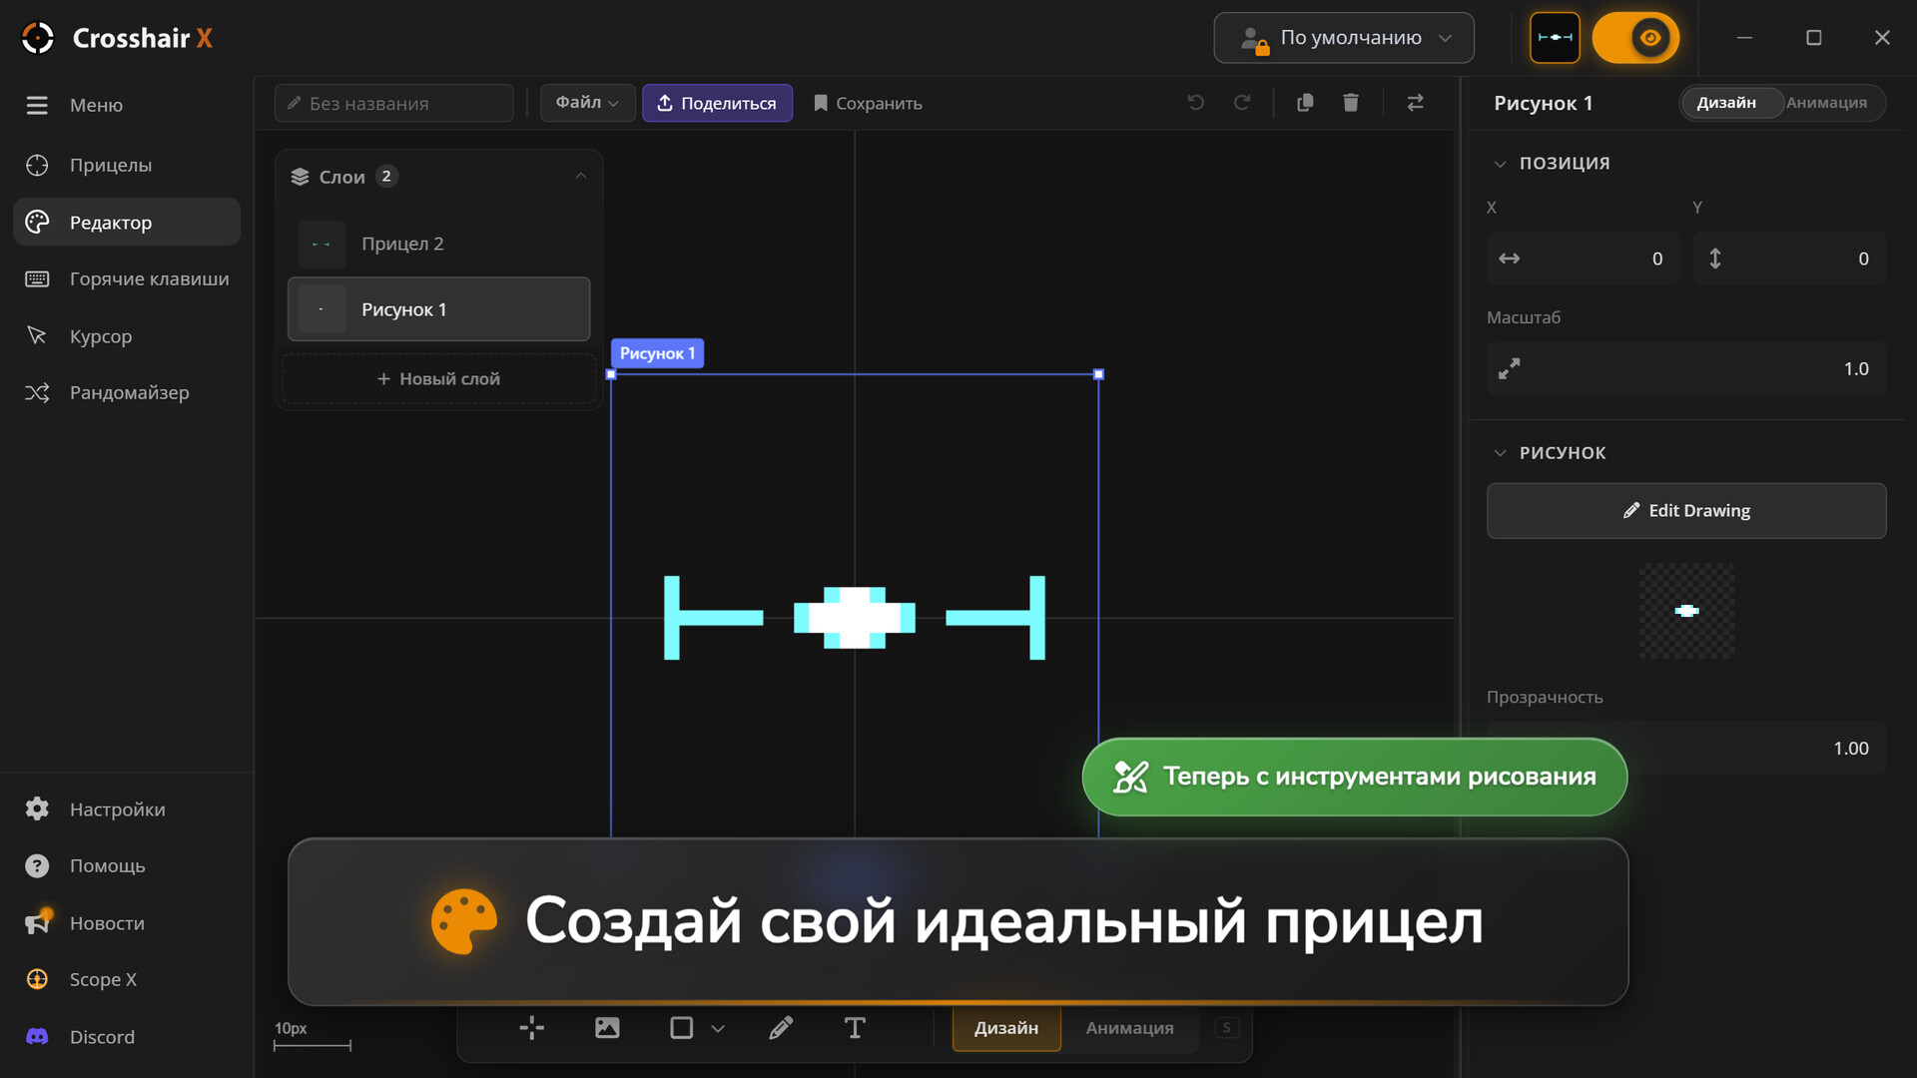
Task: Select the image tool in bottom toolbar
Action: [x=607, y=1027]
